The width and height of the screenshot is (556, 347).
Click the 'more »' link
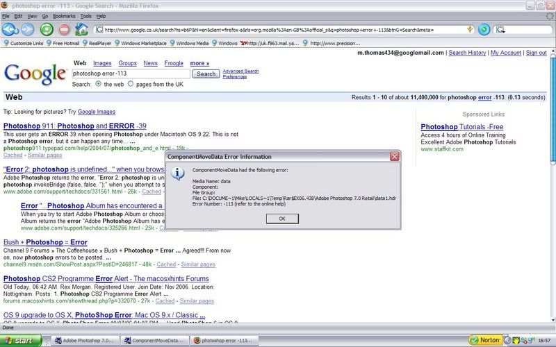[x=199, y=63]
